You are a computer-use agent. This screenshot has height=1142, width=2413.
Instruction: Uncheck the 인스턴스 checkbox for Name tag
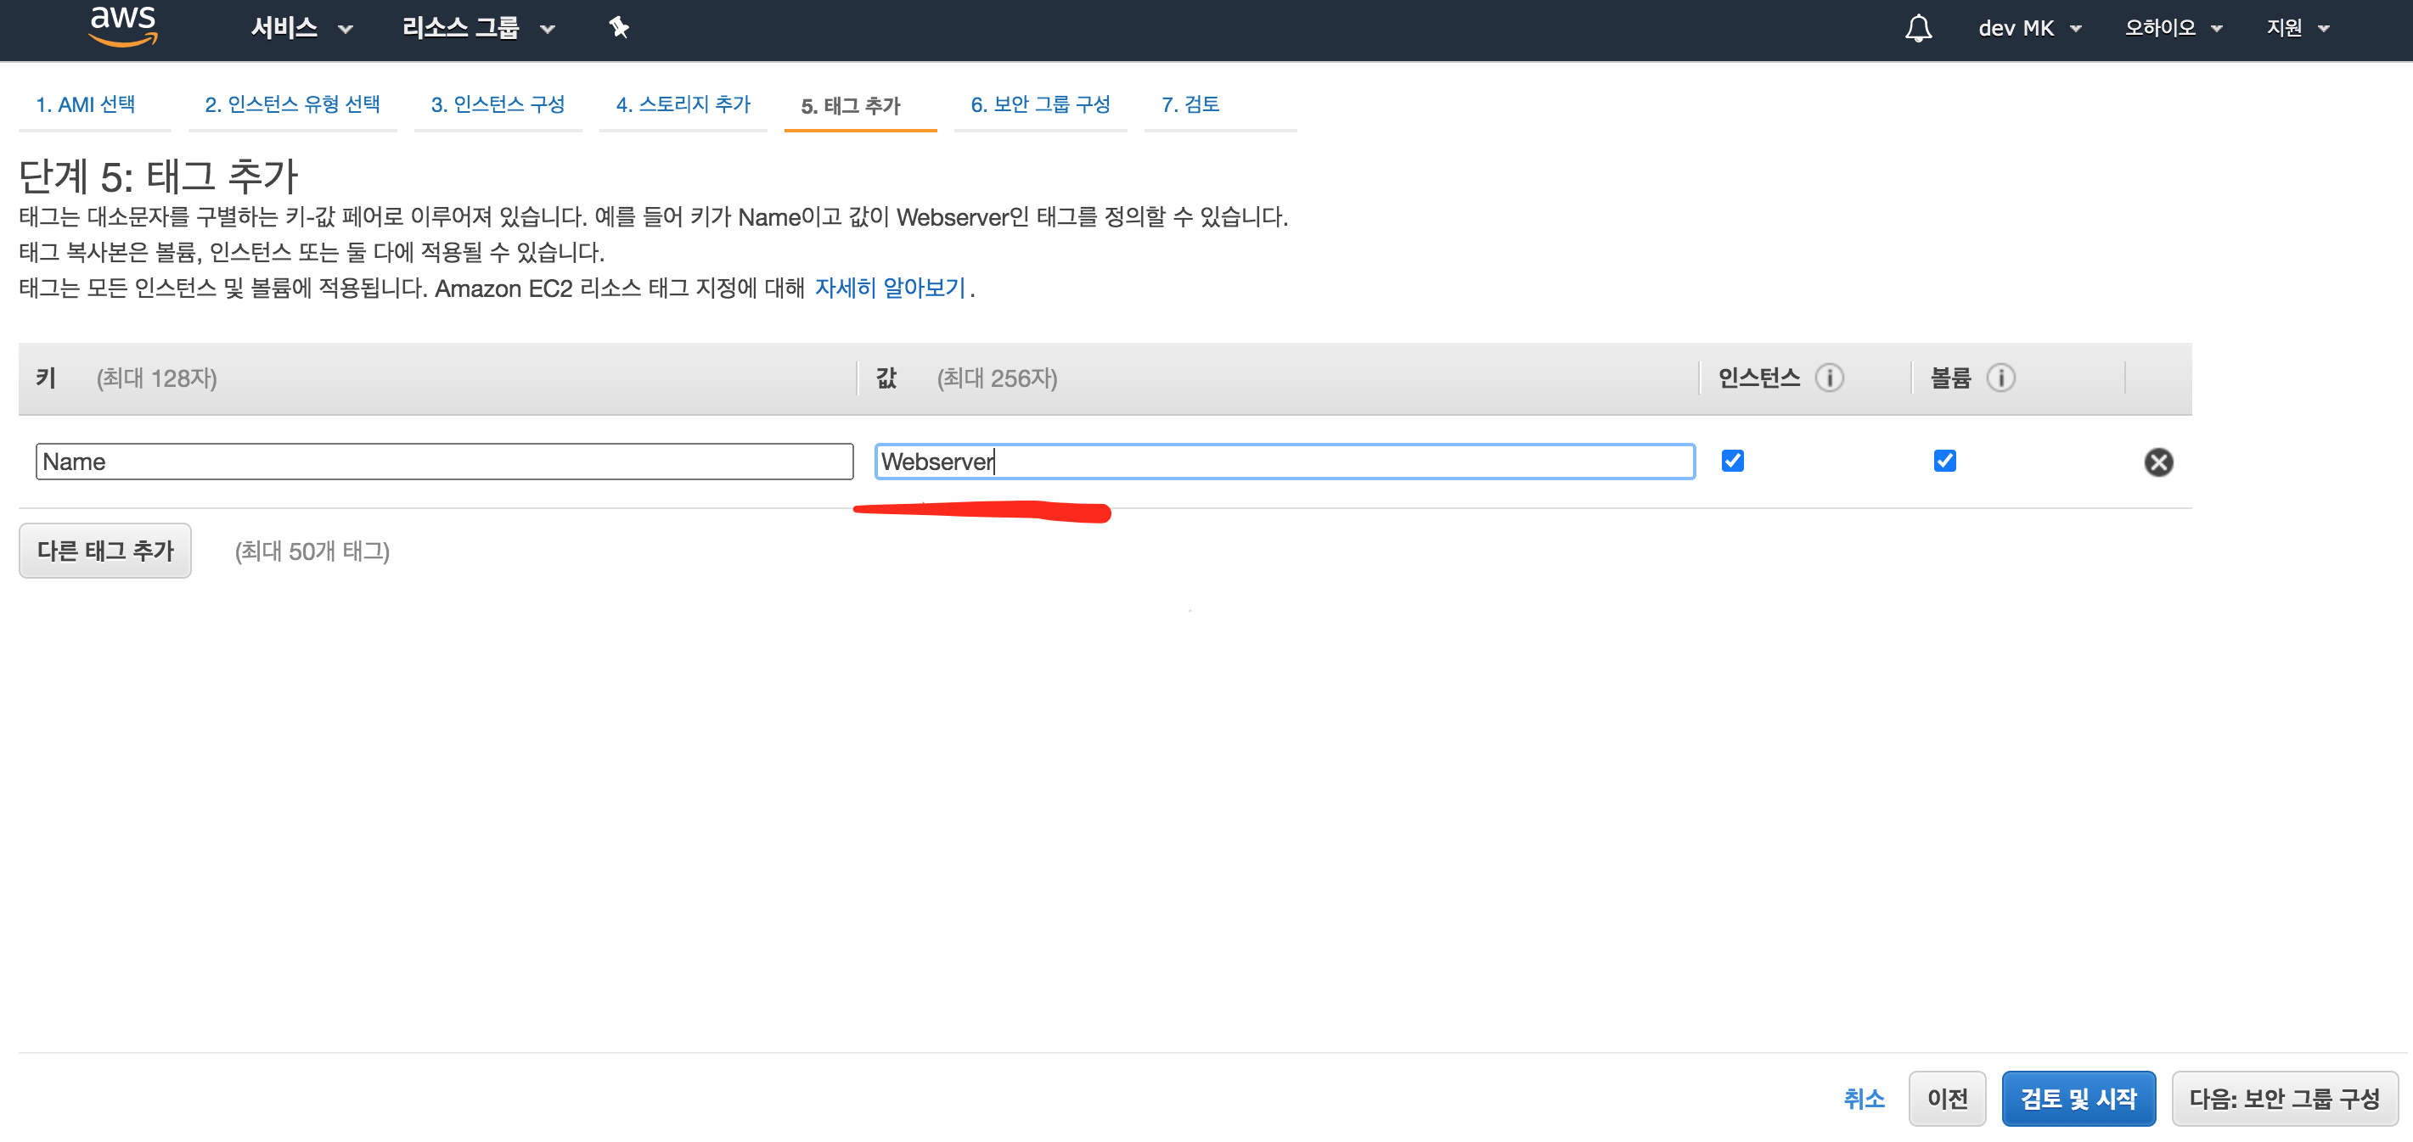(1732, 462)
